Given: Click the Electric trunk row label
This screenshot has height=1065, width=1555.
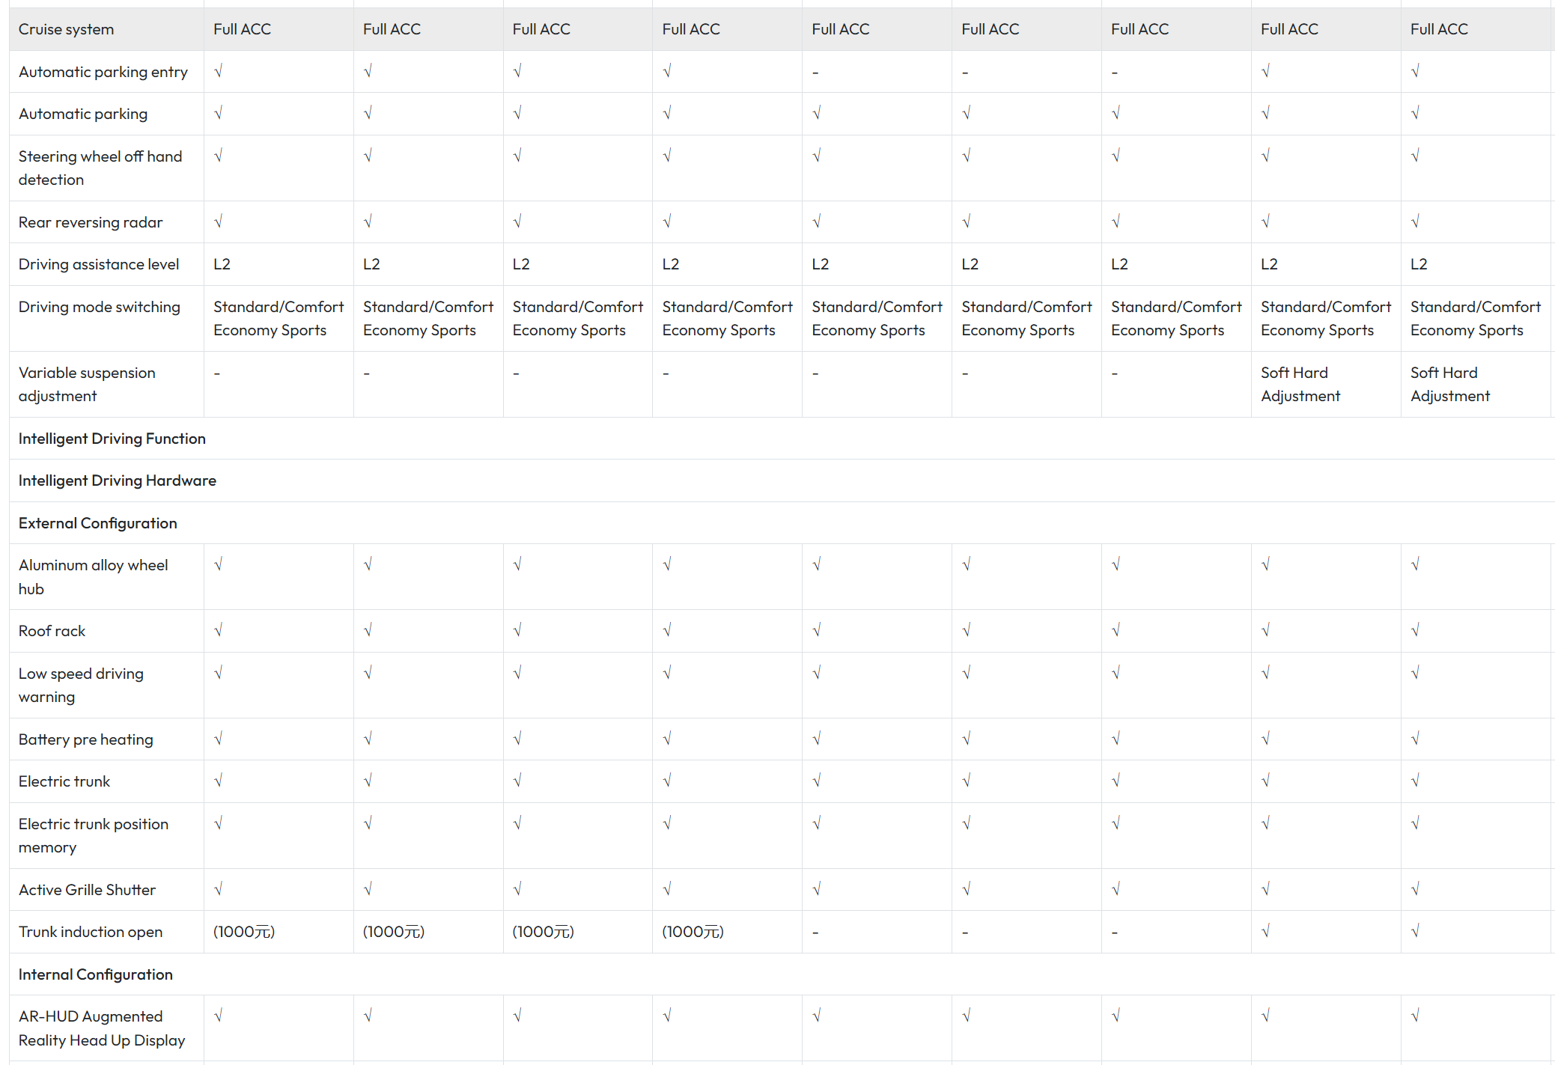Looking at the screenshot, I should [64, 781].
